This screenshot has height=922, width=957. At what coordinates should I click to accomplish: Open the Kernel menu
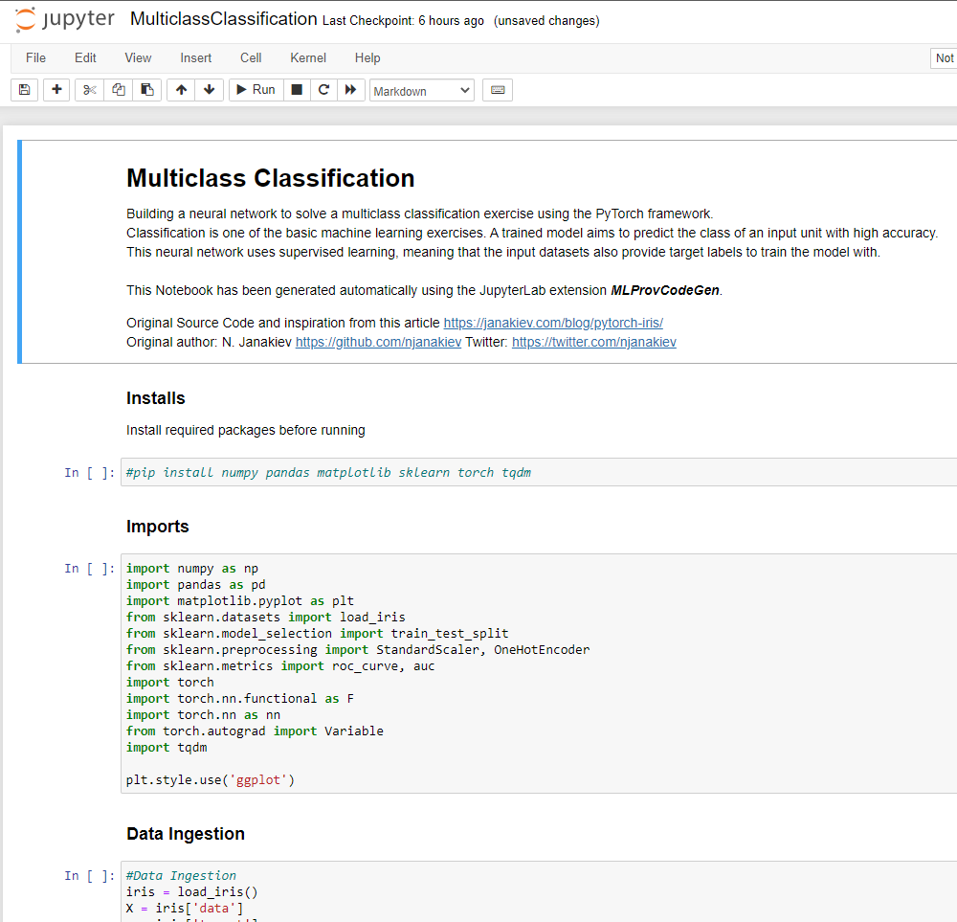308,58
